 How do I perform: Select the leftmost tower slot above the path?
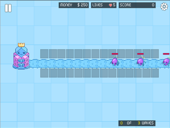[x=44, y=54]
